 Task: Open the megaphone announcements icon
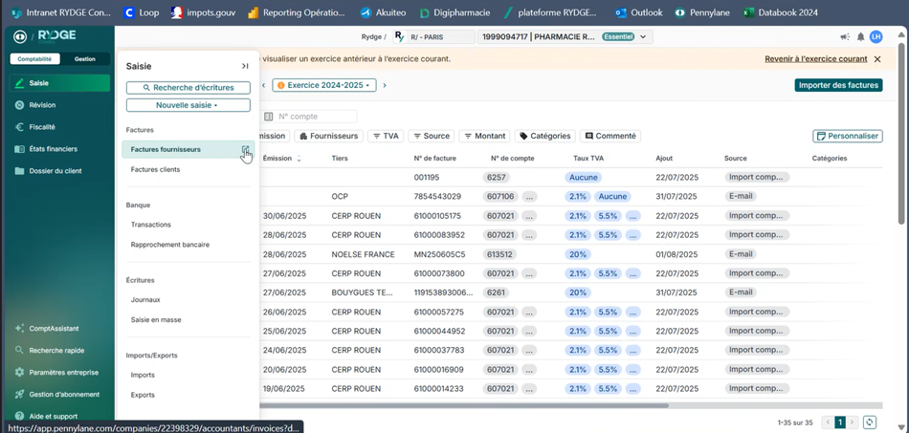pyautogui.click(x=844, y=37)
